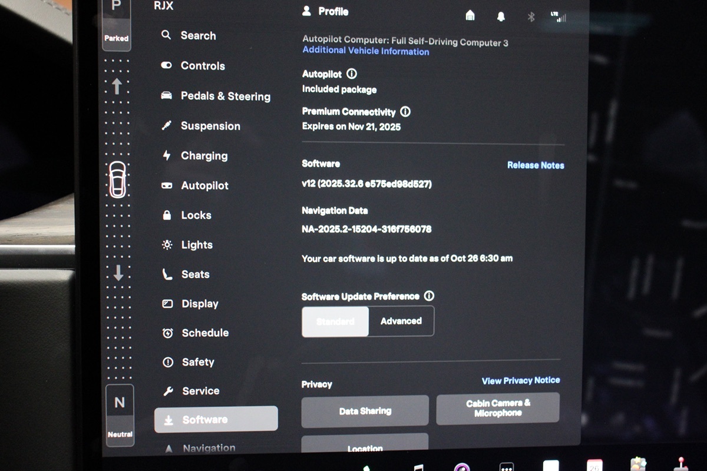Image resolution: width=707 pixels, height=471 pixels.
Task: Select Park on the gear selector
Action: 116,21
